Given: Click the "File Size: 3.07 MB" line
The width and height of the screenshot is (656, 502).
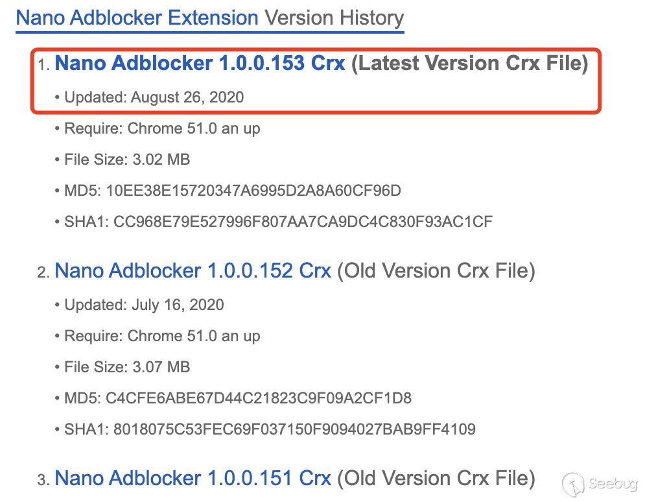Looking at the screenshot, I should pos(127,367).
